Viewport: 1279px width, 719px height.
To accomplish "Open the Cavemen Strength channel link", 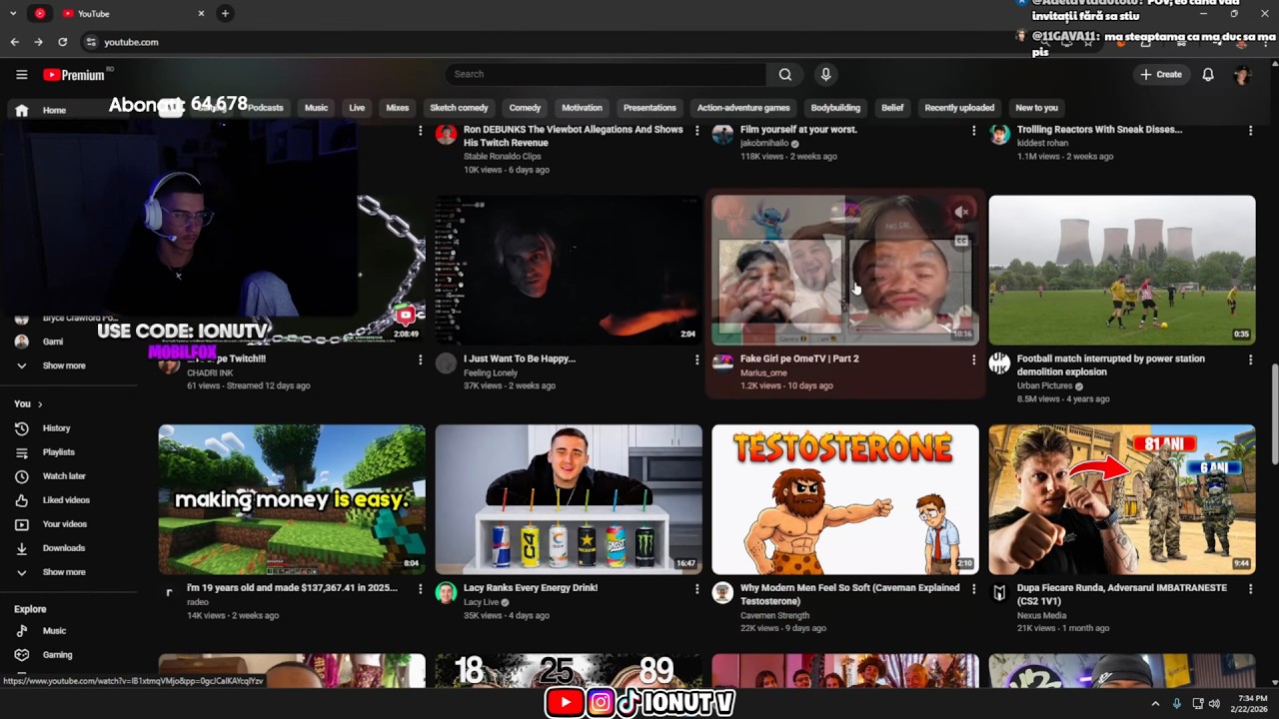I will click(775, 615).
